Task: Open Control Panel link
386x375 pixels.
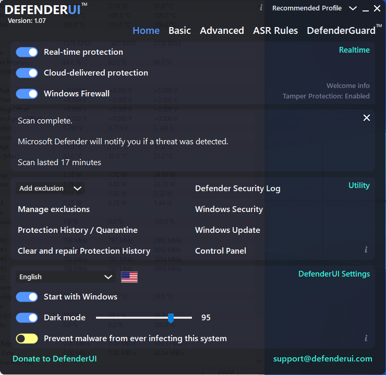Action: pos(221,251)
